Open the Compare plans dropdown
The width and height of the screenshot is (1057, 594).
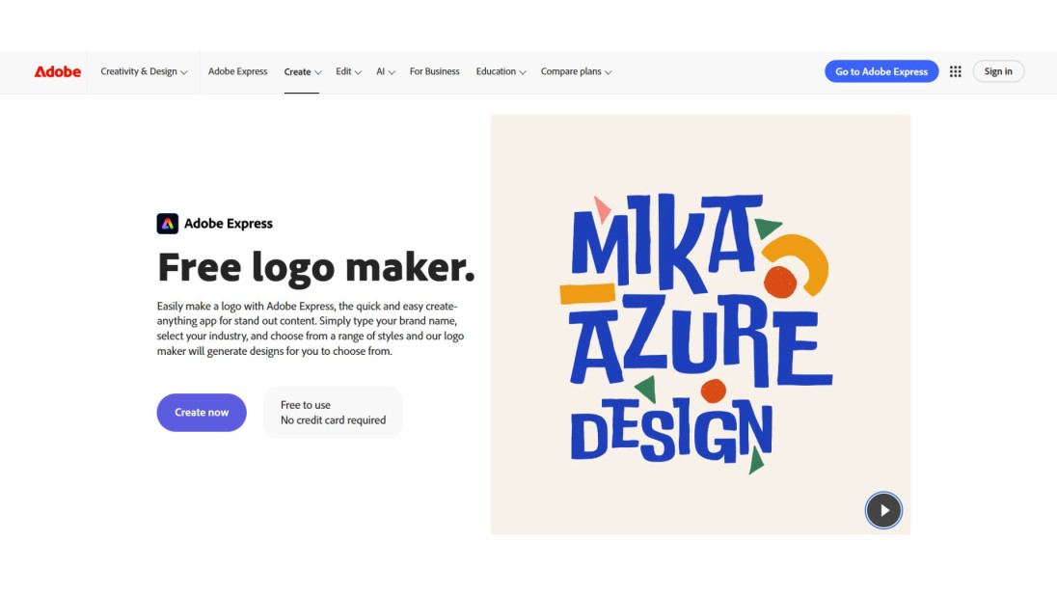point(576,71)
